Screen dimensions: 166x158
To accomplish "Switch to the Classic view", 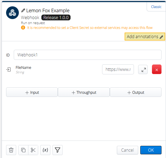I will 156,7.
